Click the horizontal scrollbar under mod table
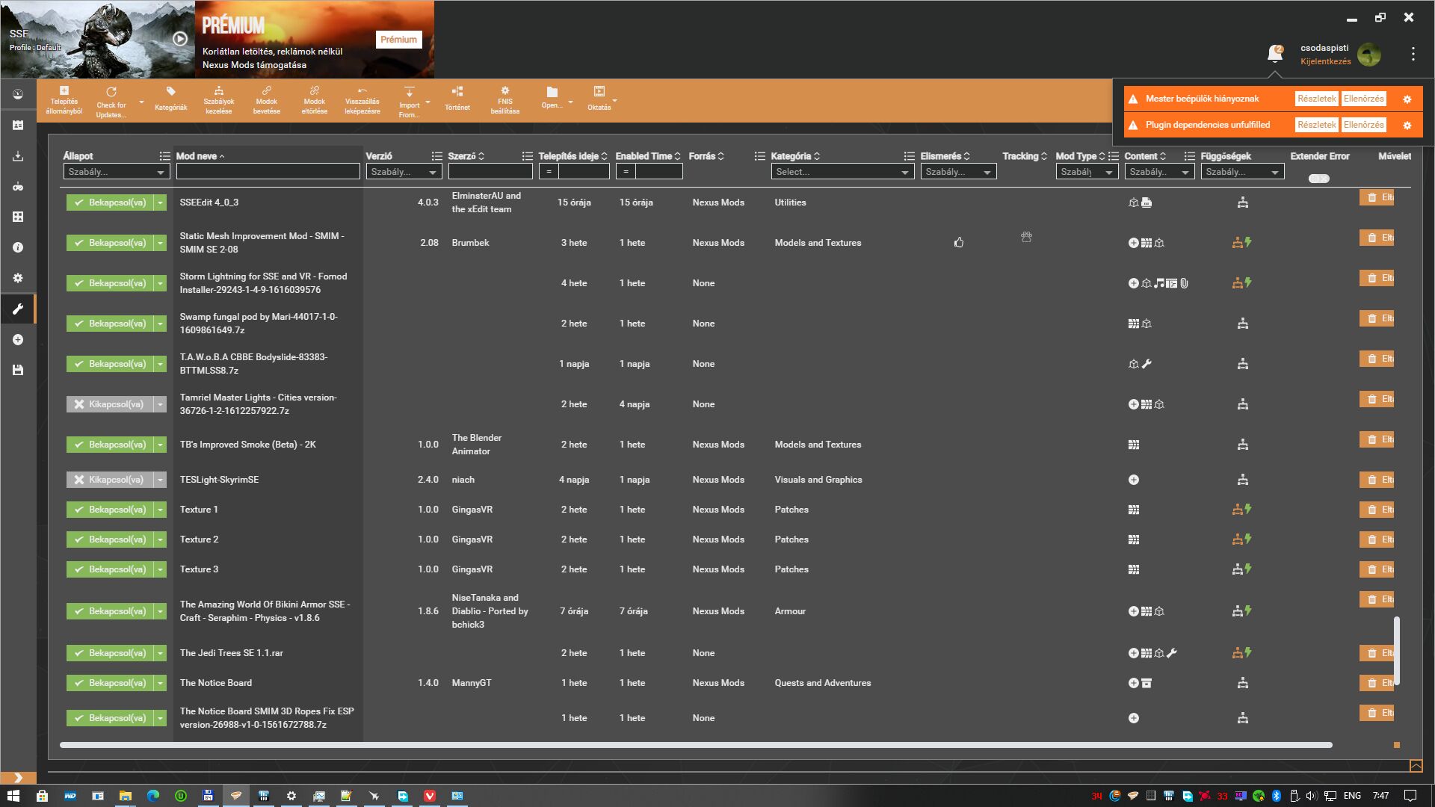1435x807 pixels. click(696, 745)
